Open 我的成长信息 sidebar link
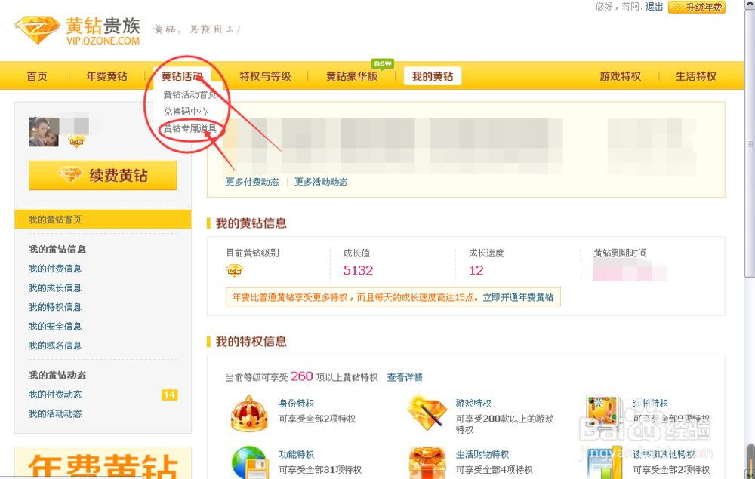Screen dimensions: 755x479 click(55, 287)
